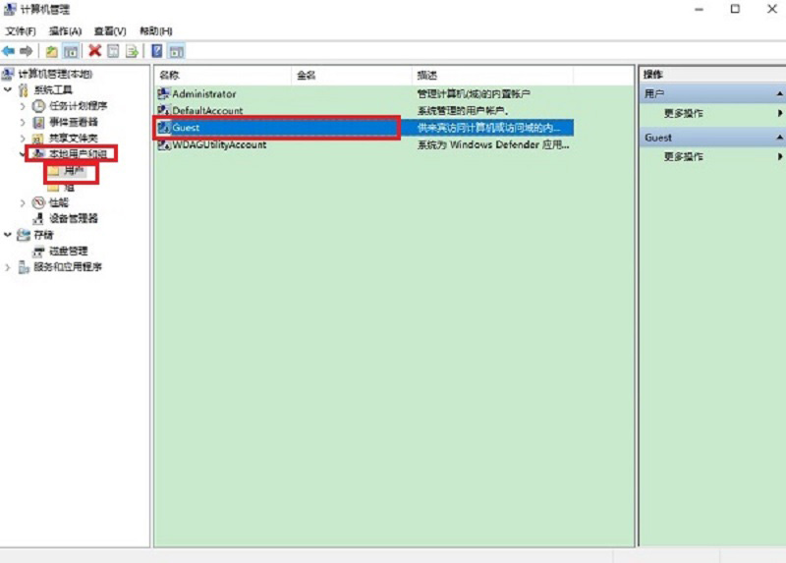Open 更多操作 under the 用户 section
Image resolution: width=786 pixels, height=563 pixels.
click(x=684, y=113)
